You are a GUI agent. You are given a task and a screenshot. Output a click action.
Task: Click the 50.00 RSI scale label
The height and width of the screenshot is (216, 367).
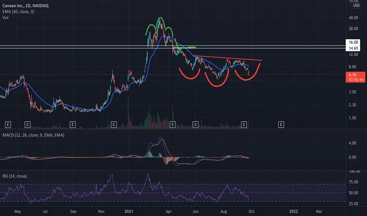point(354,193)
